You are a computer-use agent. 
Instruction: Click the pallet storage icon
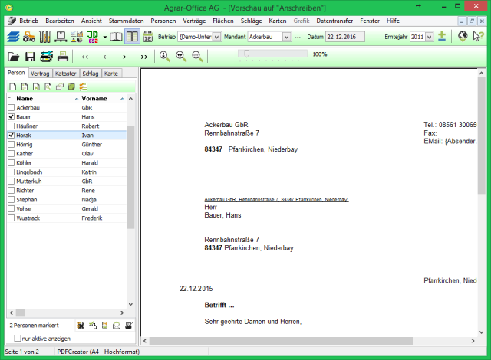tap(61, 37)
